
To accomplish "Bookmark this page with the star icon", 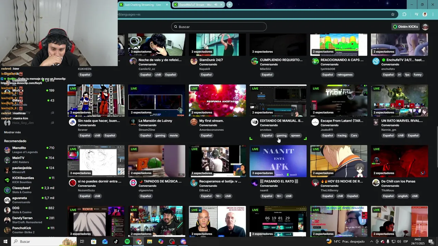I will (x=393, y=14).
